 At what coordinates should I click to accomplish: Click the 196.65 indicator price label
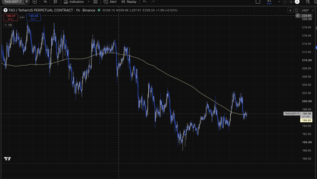click(306, 120)
